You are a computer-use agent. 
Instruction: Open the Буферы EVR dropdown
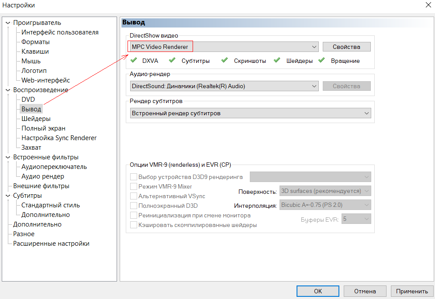pos(356,219)
